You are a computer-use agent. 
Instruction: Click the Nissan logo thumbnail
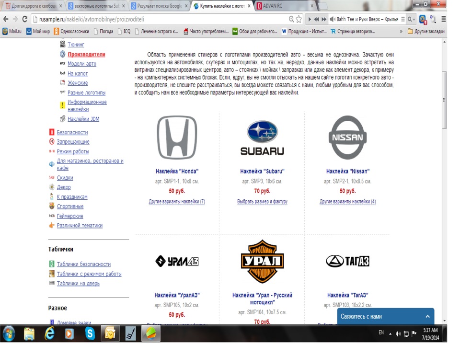(x=348, y=137)
